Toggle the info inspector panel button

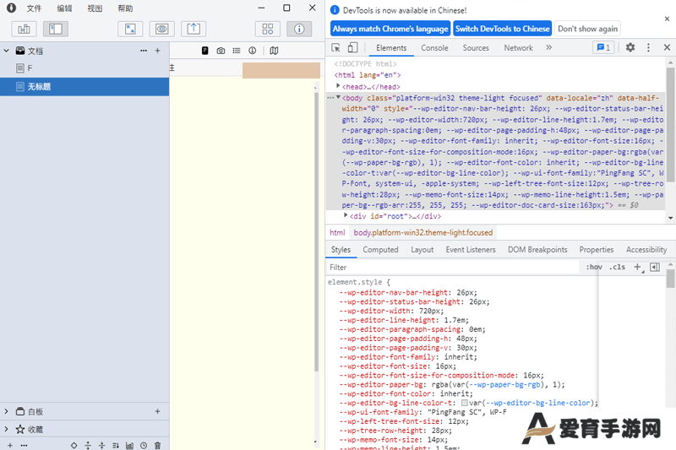(299, 29)
